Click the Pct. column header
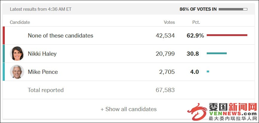 click(196, 22)
